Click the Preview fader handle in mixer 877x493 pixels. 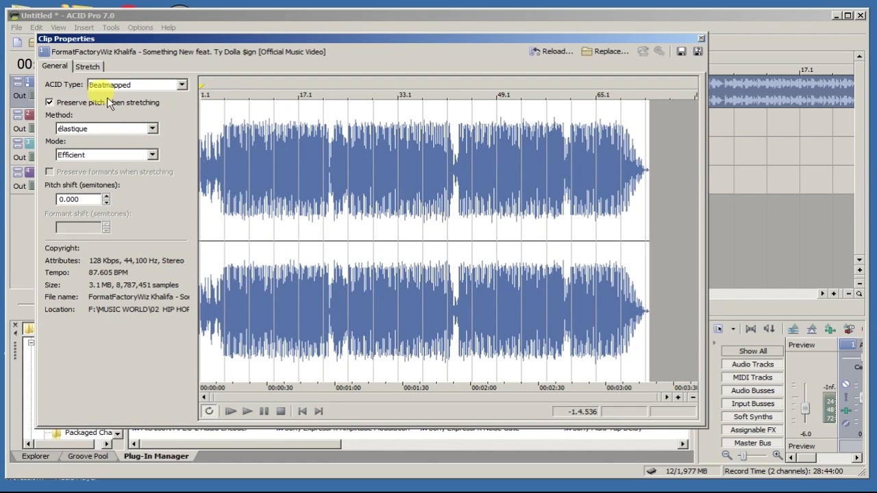tap(805, 409)
